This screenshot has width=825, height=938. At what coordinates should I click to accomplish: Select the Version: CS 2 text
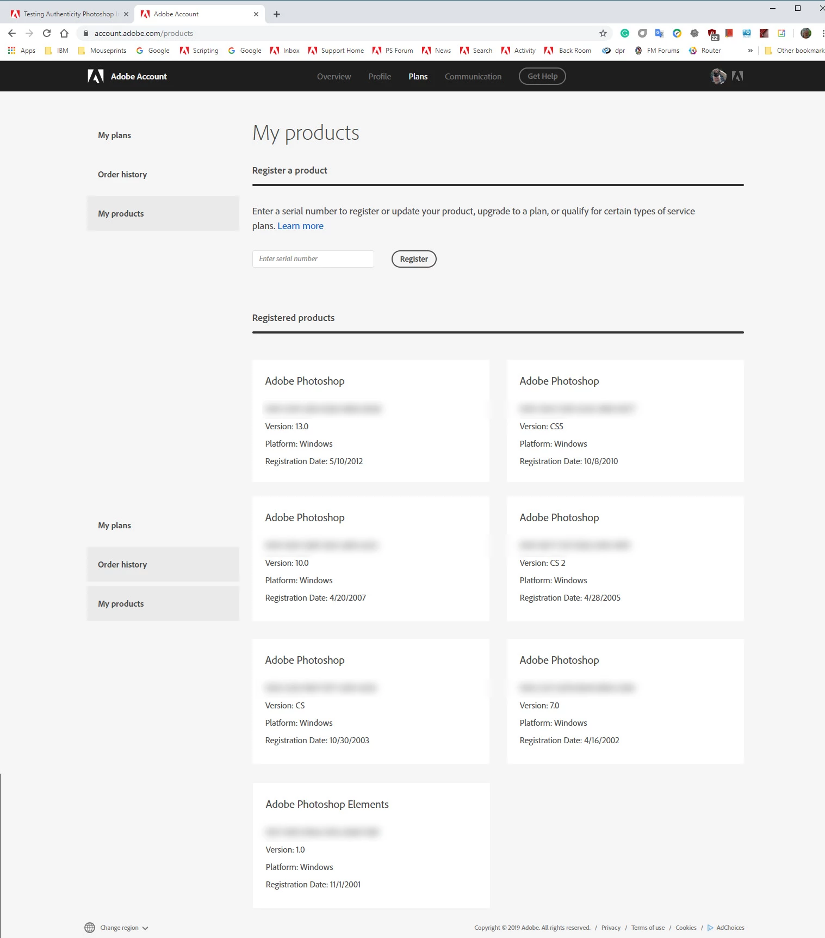(542, 563)
